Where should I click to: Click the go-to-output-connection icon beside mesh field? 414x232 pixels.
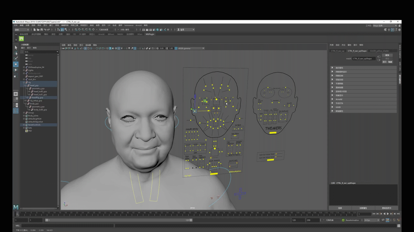tap(379, 60)
